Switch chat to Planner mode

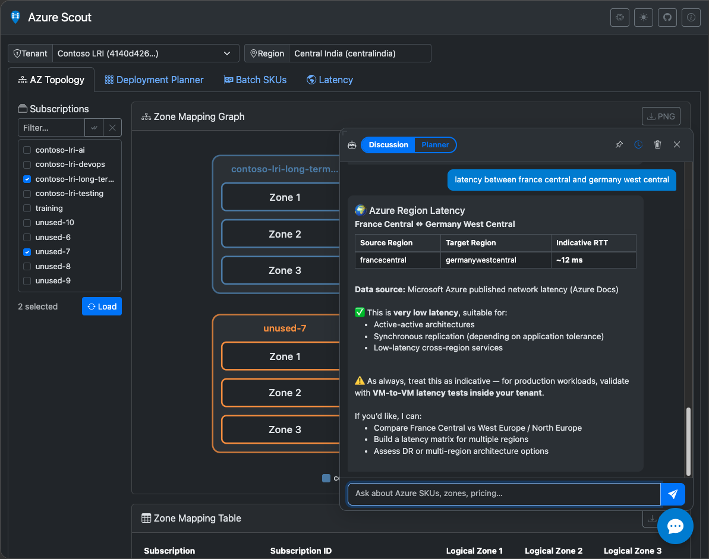tap(436, 144)
